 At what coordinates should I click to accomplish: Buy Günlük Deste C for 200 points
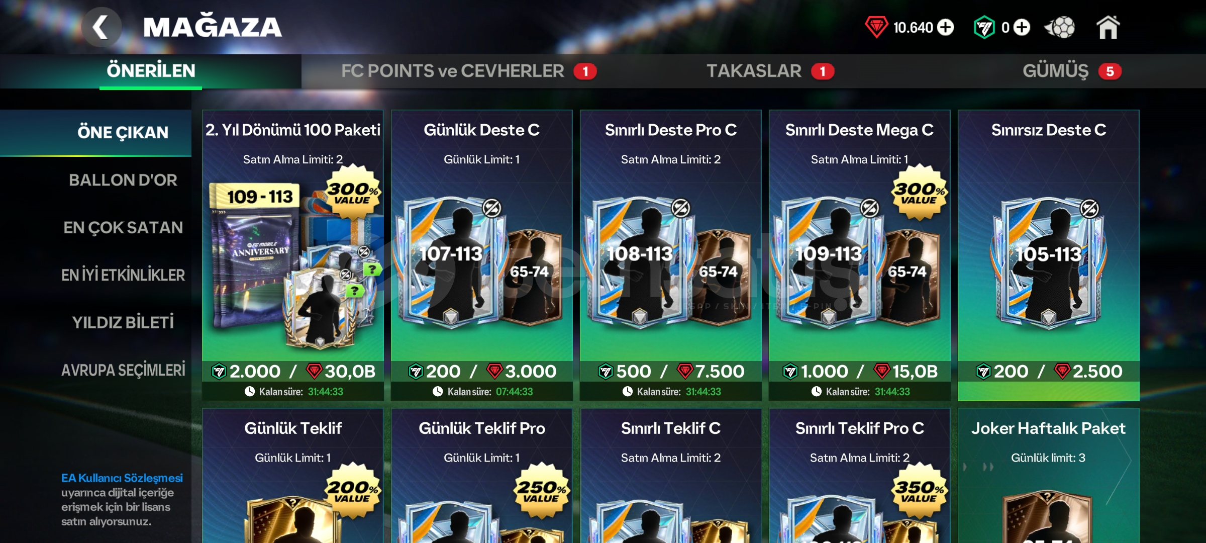pos(482,372)
